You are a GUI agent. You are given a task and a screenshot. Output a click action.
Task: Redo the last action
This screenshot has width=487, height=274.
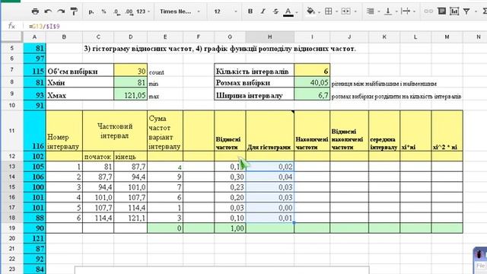61,11
